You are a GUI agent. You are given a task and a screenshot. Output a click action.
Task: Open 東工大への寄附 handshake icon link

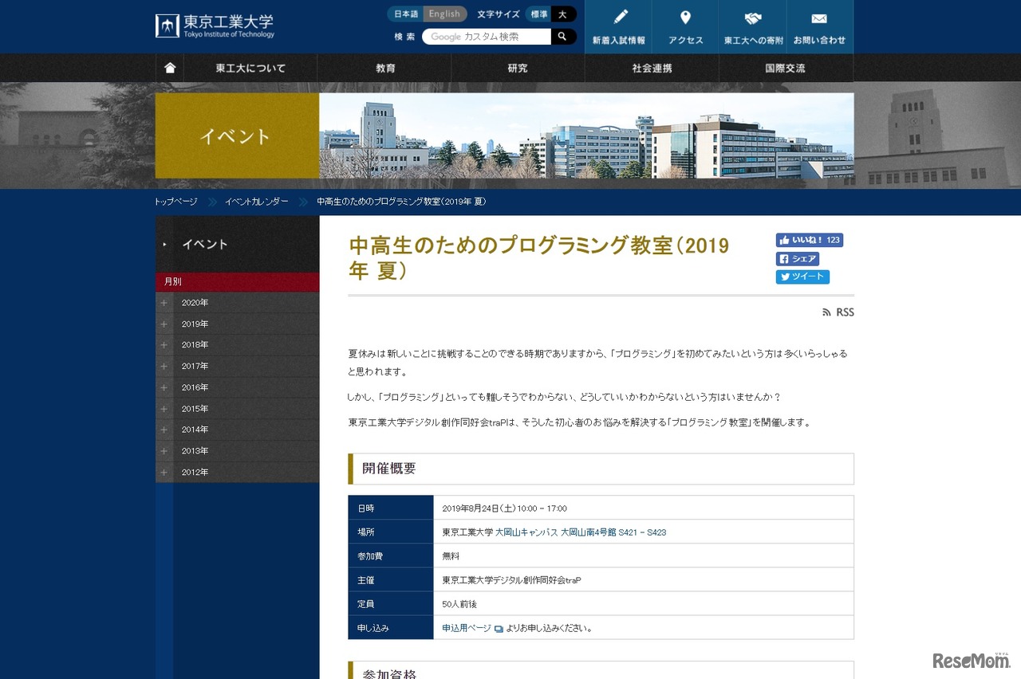pos(752,26)
